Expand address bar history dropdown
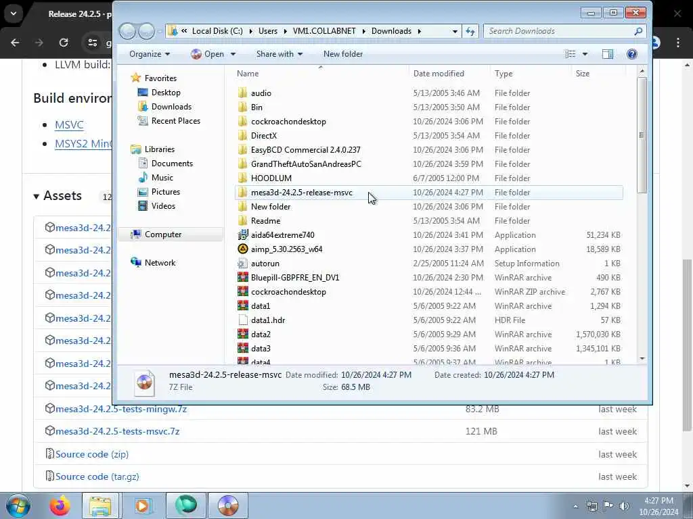 click(455, 31)
